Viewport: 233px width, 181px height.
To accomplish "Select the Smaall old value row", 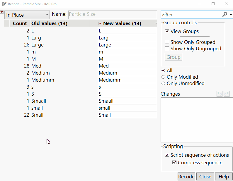I will (39, 101).
